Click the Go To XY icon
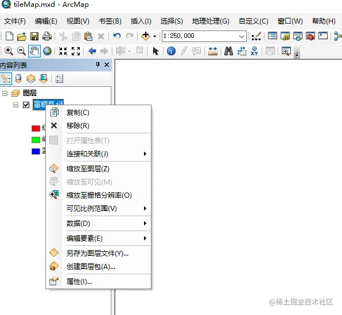The image size is (342, 315). click(x=254, y=51)
